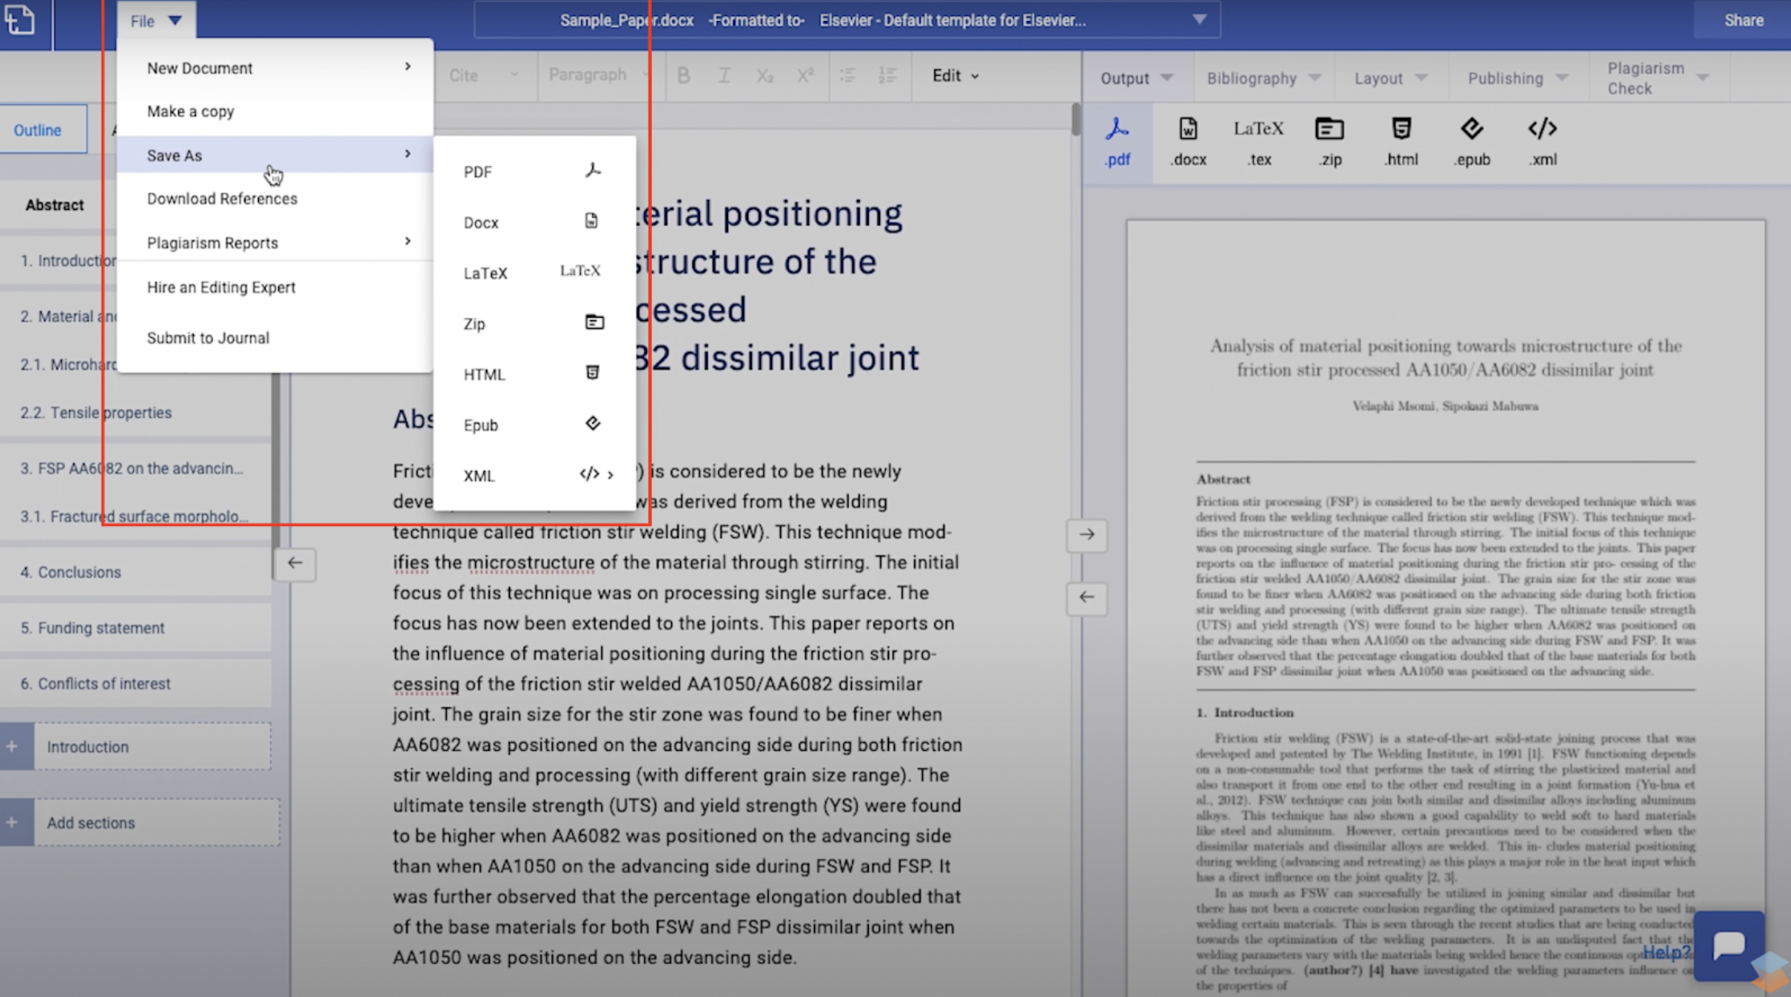Select Make a copy

click(x=274, y=111)
